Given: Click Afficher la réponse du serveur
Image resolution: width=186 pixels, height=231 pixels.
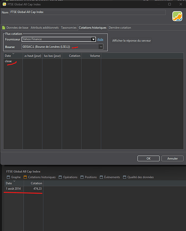Looking at the screenshot, I should point(132,41).
